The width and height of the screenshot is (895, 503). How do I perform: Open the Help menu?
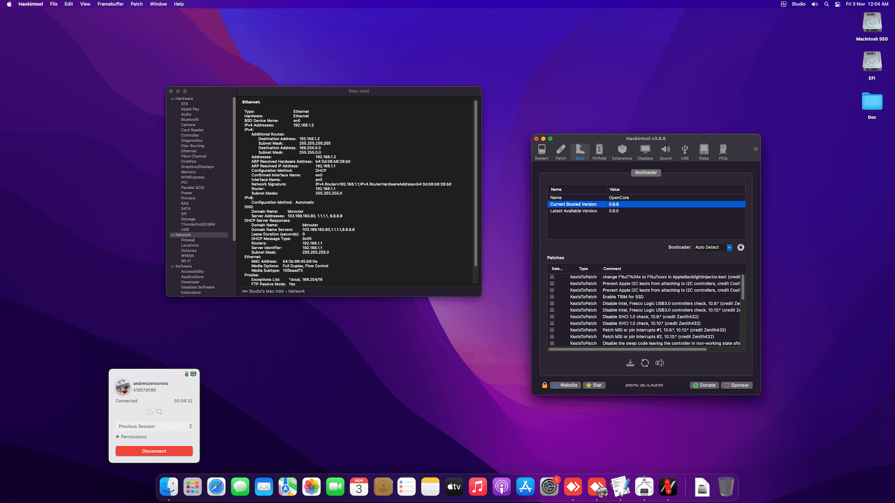(179, 4)
